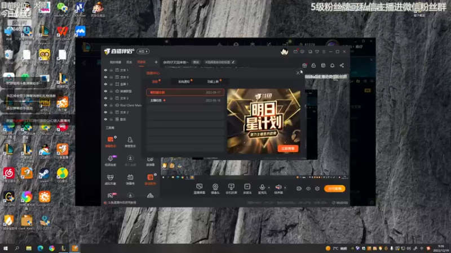Open the 虚拟形象 bear-face tool

pyautogui.click(x=110, y=179)
